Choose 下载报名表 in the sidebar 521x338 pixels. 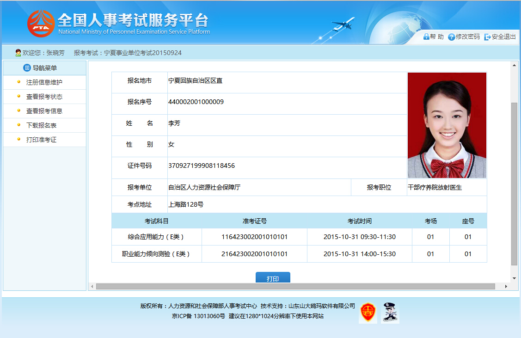point(41,125)
